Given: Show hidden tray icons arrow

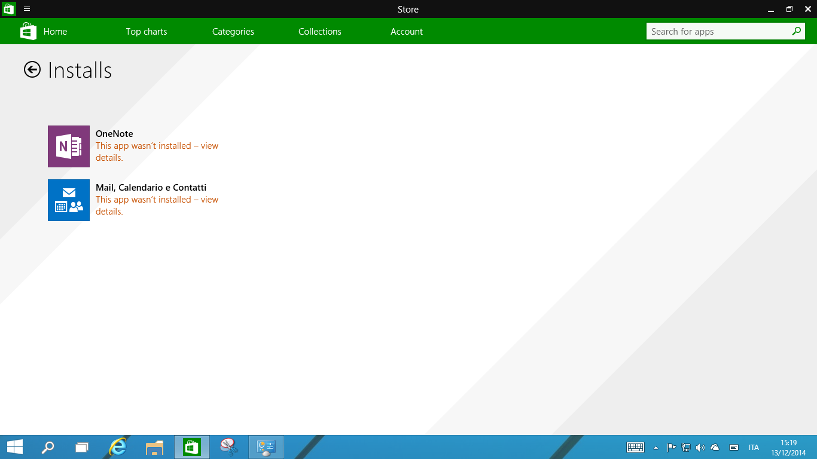Looking at the screenshot, I should pyautogui.click(x=656, y=447).
